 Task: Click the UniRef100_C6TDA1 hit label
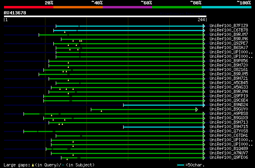[x=229, y=136]
